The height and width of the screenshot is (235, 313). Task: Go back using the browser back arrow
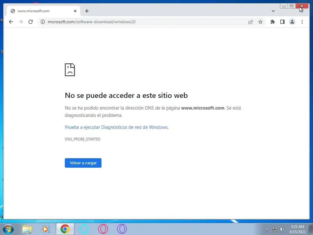tap(11, 22)
